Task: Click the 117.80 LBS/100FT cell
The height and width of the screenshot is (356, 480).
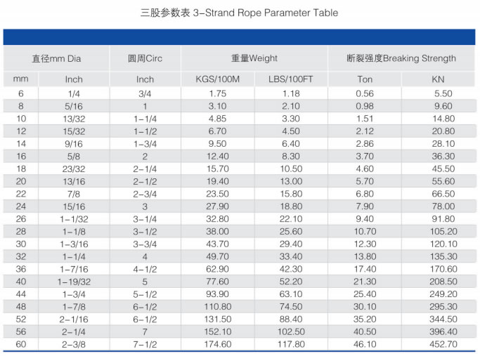Action: [x=290, y=344]
